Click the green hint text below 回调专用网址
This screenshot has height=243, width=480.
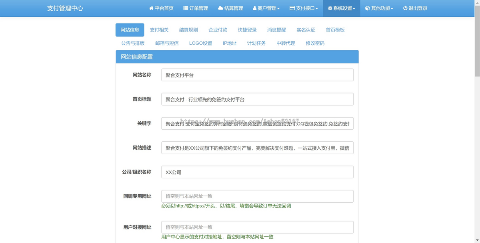226,206
